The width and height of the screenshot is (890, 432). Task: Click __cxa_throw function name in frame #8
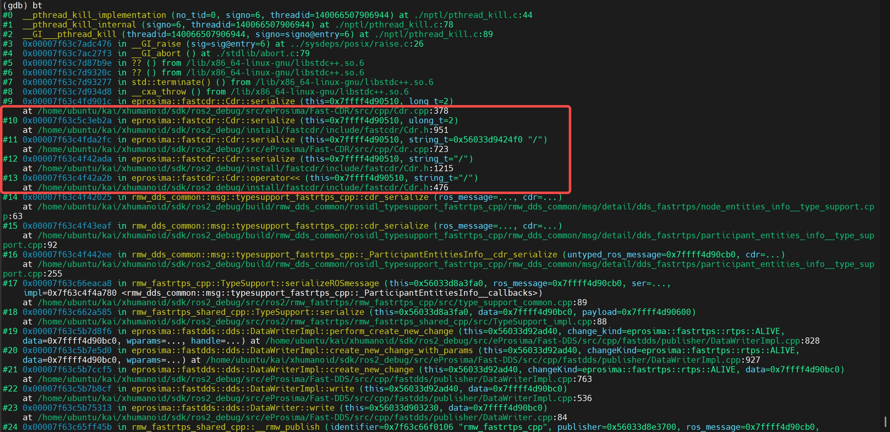pos(159,92)
